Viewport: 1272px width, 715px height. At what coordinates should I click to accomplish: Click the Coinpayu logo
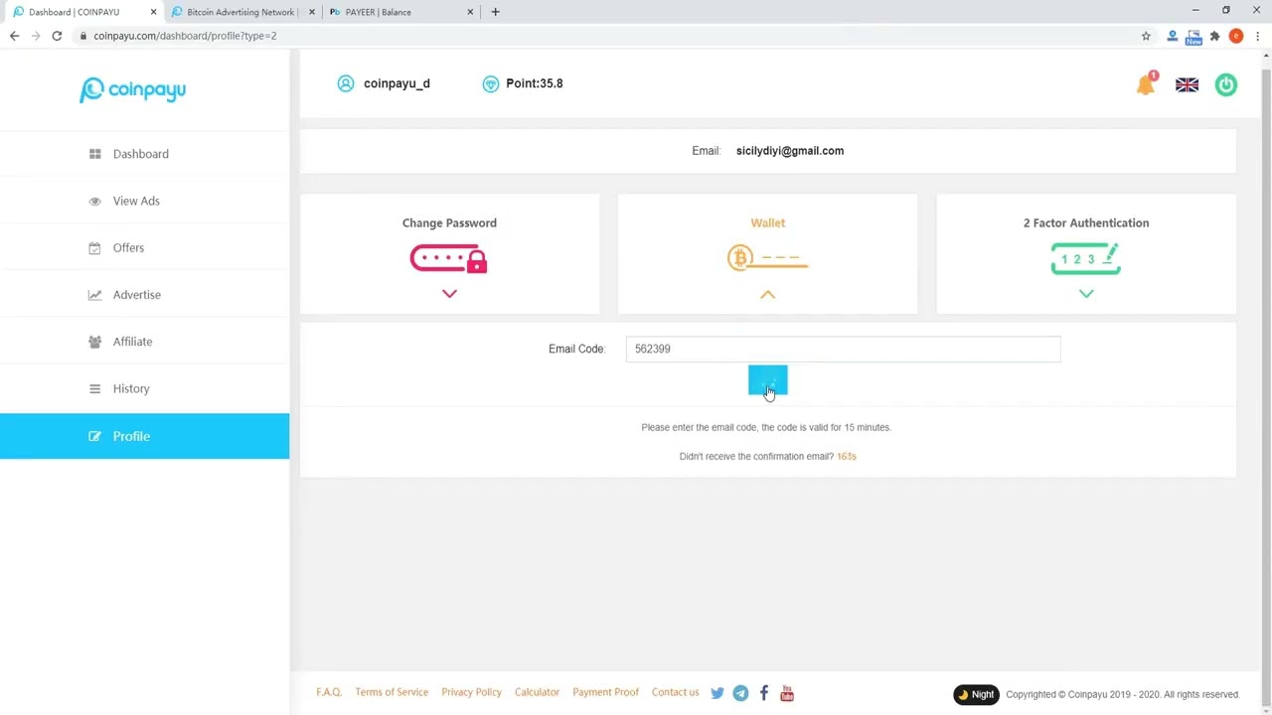[132, 90]
